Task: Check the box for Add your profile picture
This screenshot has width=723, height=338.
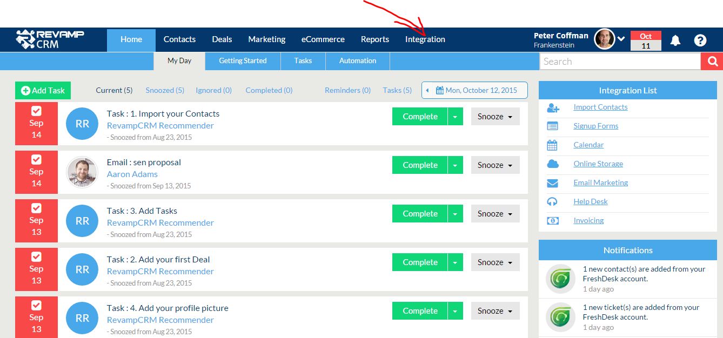Action: [36, 305]
